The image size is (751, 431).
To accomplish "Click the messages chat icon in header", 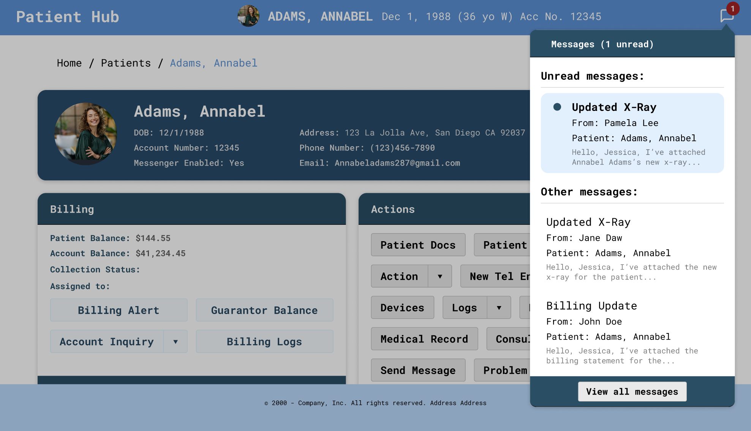I will (727, 16).
